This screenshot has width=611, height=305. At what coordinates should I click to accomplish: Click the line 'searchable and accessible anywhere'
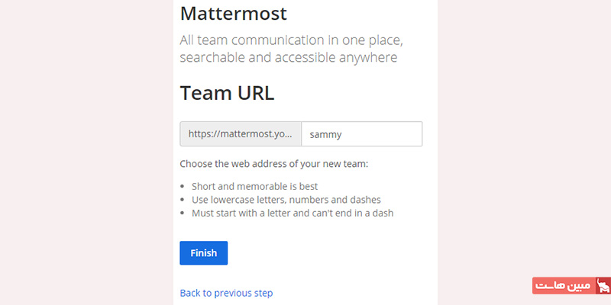pyautogui.click(x=289, y=57)
